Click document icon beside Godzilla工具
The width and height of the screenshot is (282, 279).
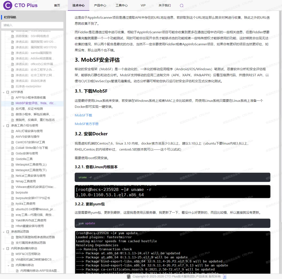click(13, 159)
